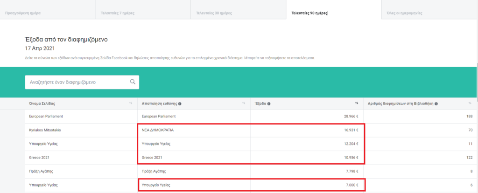This screenshot has height=193, width=478.
Task: Open Υπουργείο Υγείας page with 7.000 €
Action: click(x=43, y=185)
